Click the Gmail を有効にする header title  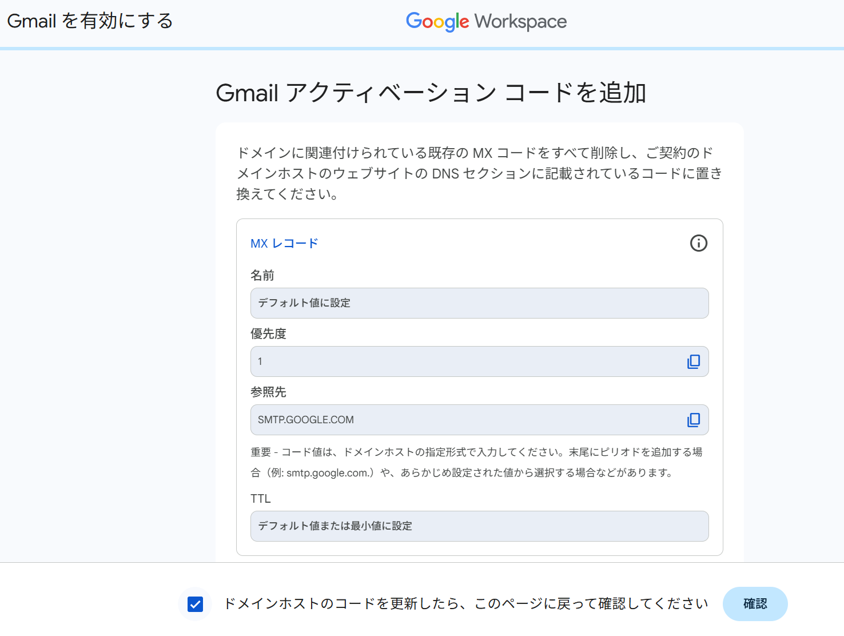[x=90, y=21]
